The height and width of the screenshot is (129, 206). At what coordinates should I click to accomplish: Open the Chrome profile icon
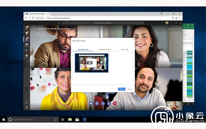pyautogui.click(x=162, y=14)
